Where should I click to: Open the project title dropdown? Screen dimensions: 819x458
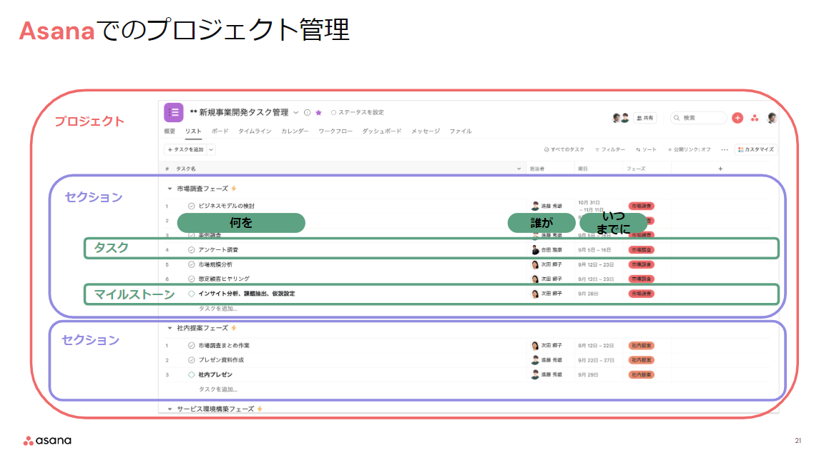pyautogui.click(x=295, y=112)
